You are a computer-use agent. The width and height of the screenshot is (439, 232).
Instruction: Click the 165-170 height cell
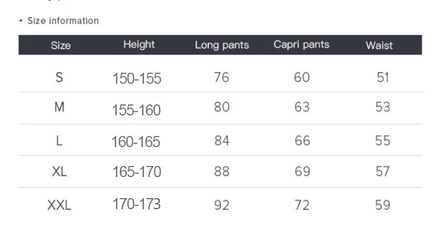pyautogui.click(x=137, y=172)
